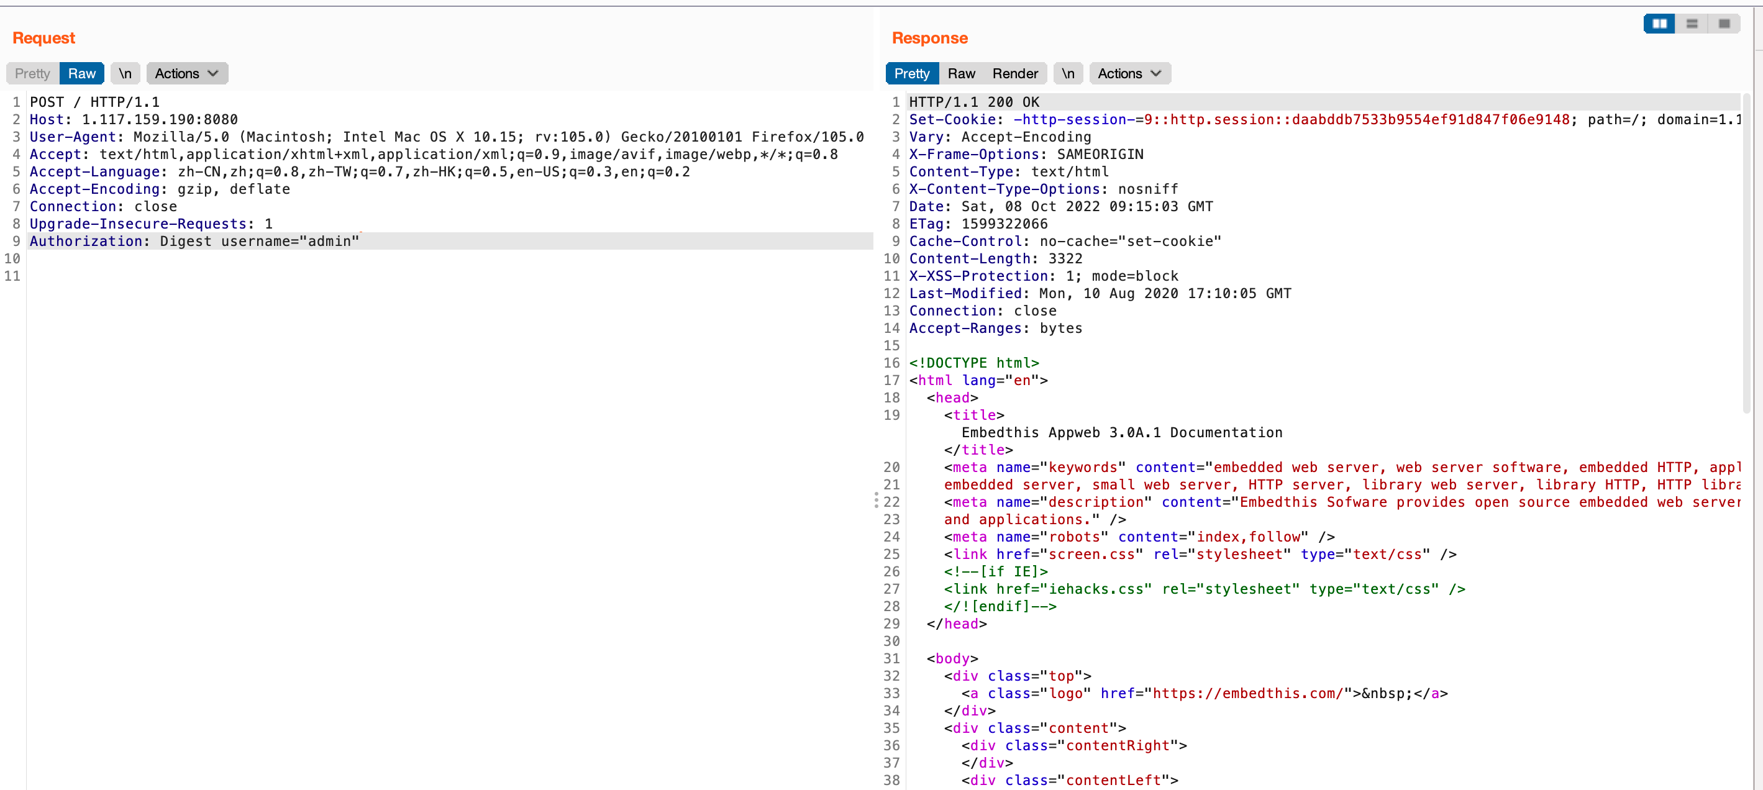
Task: Click the Authorization Digest header line
Action: pos(194,242)
